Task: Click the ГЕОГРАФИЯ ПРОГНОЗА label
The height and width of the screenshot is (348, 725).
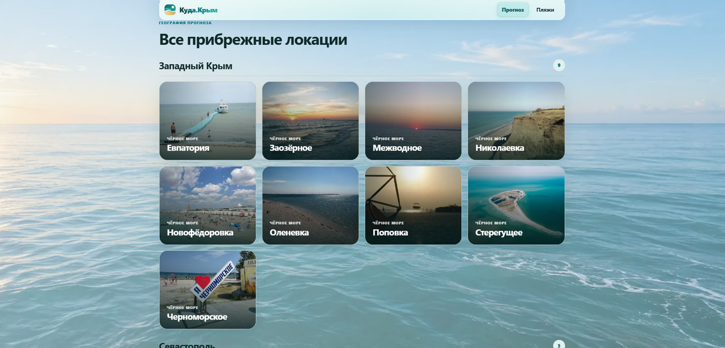Action: (x=185, y=23)
